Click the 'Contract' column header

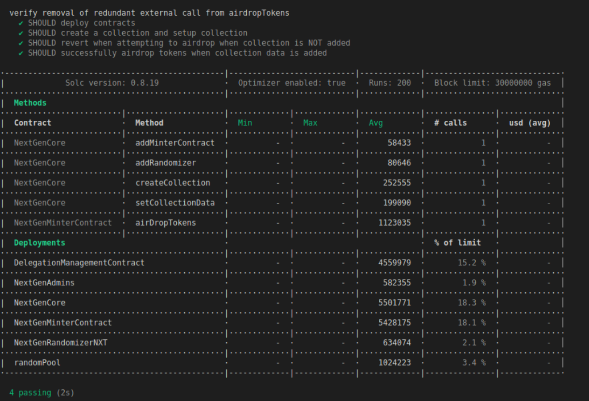point(33,123)
